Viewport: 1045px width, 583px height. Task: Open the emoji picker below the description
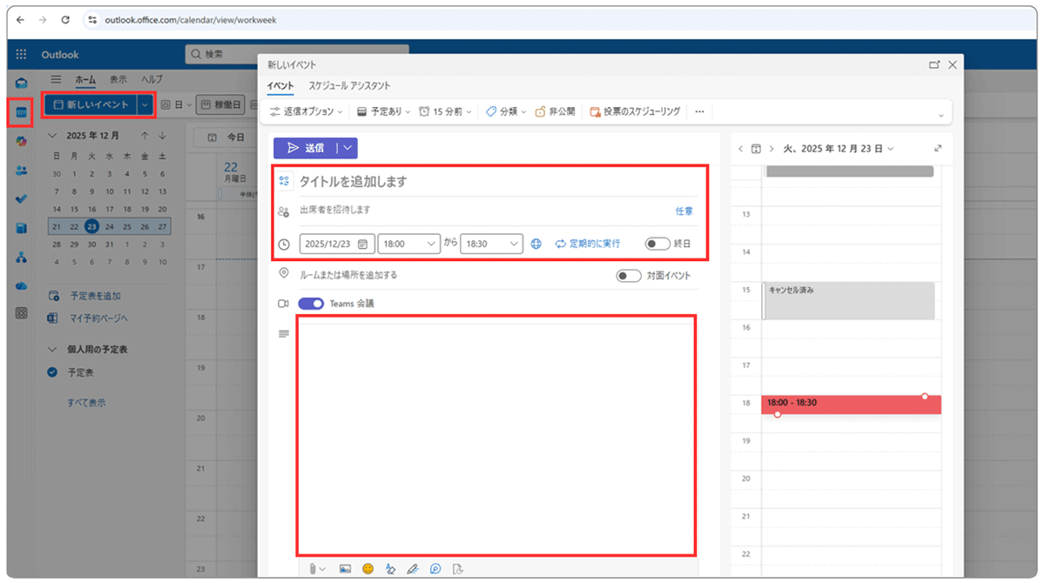pyautogui.click(x=367, y=568)
